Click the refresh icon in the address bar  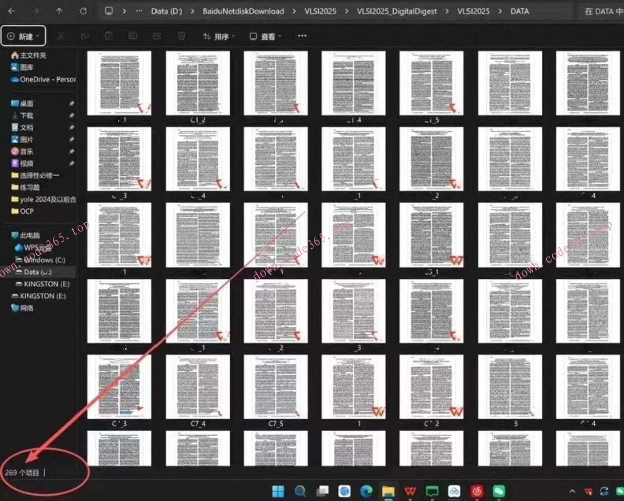click(x=83, y=11)
